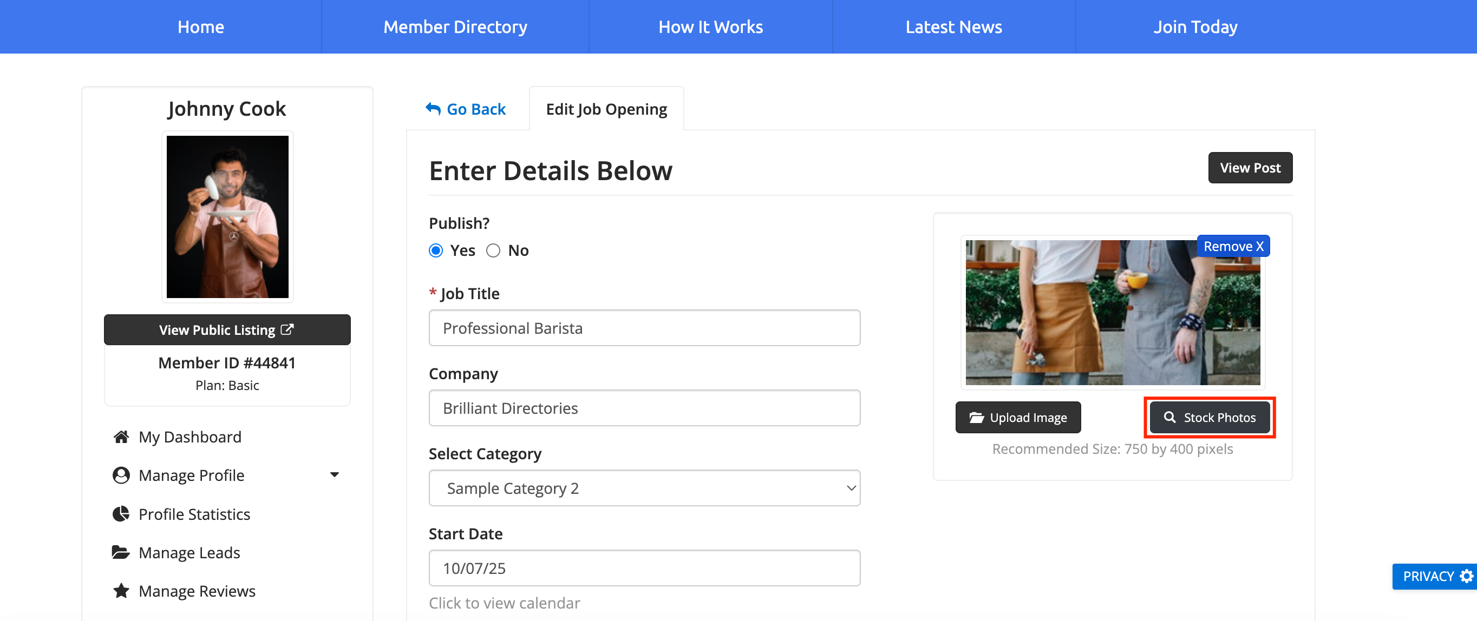
Task: Click the Manage Leads folder icon
Action: point(121,552)
